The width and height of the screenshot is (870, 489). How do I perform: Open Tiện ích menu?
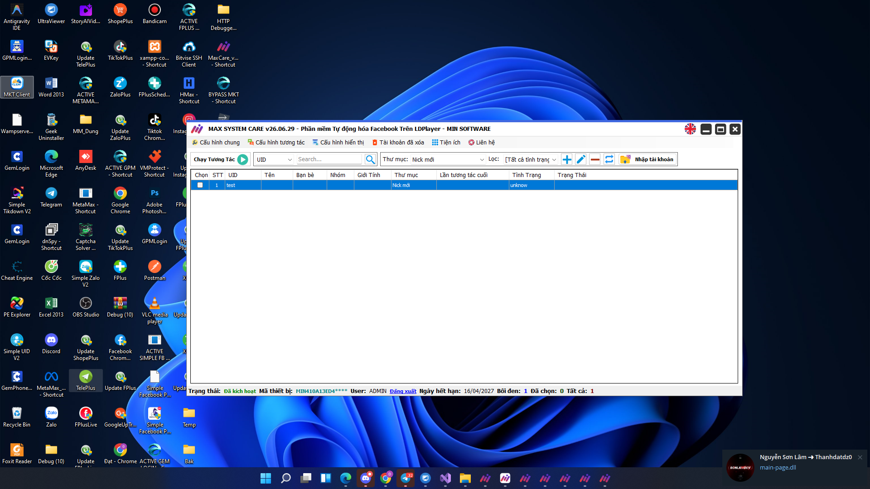tap(446, 143)
